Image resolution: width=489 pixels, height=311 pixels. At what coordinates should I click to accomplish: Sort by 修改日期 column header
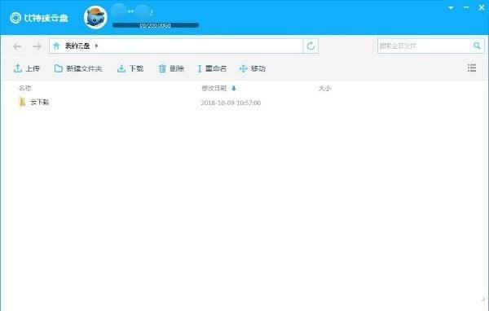214,88
